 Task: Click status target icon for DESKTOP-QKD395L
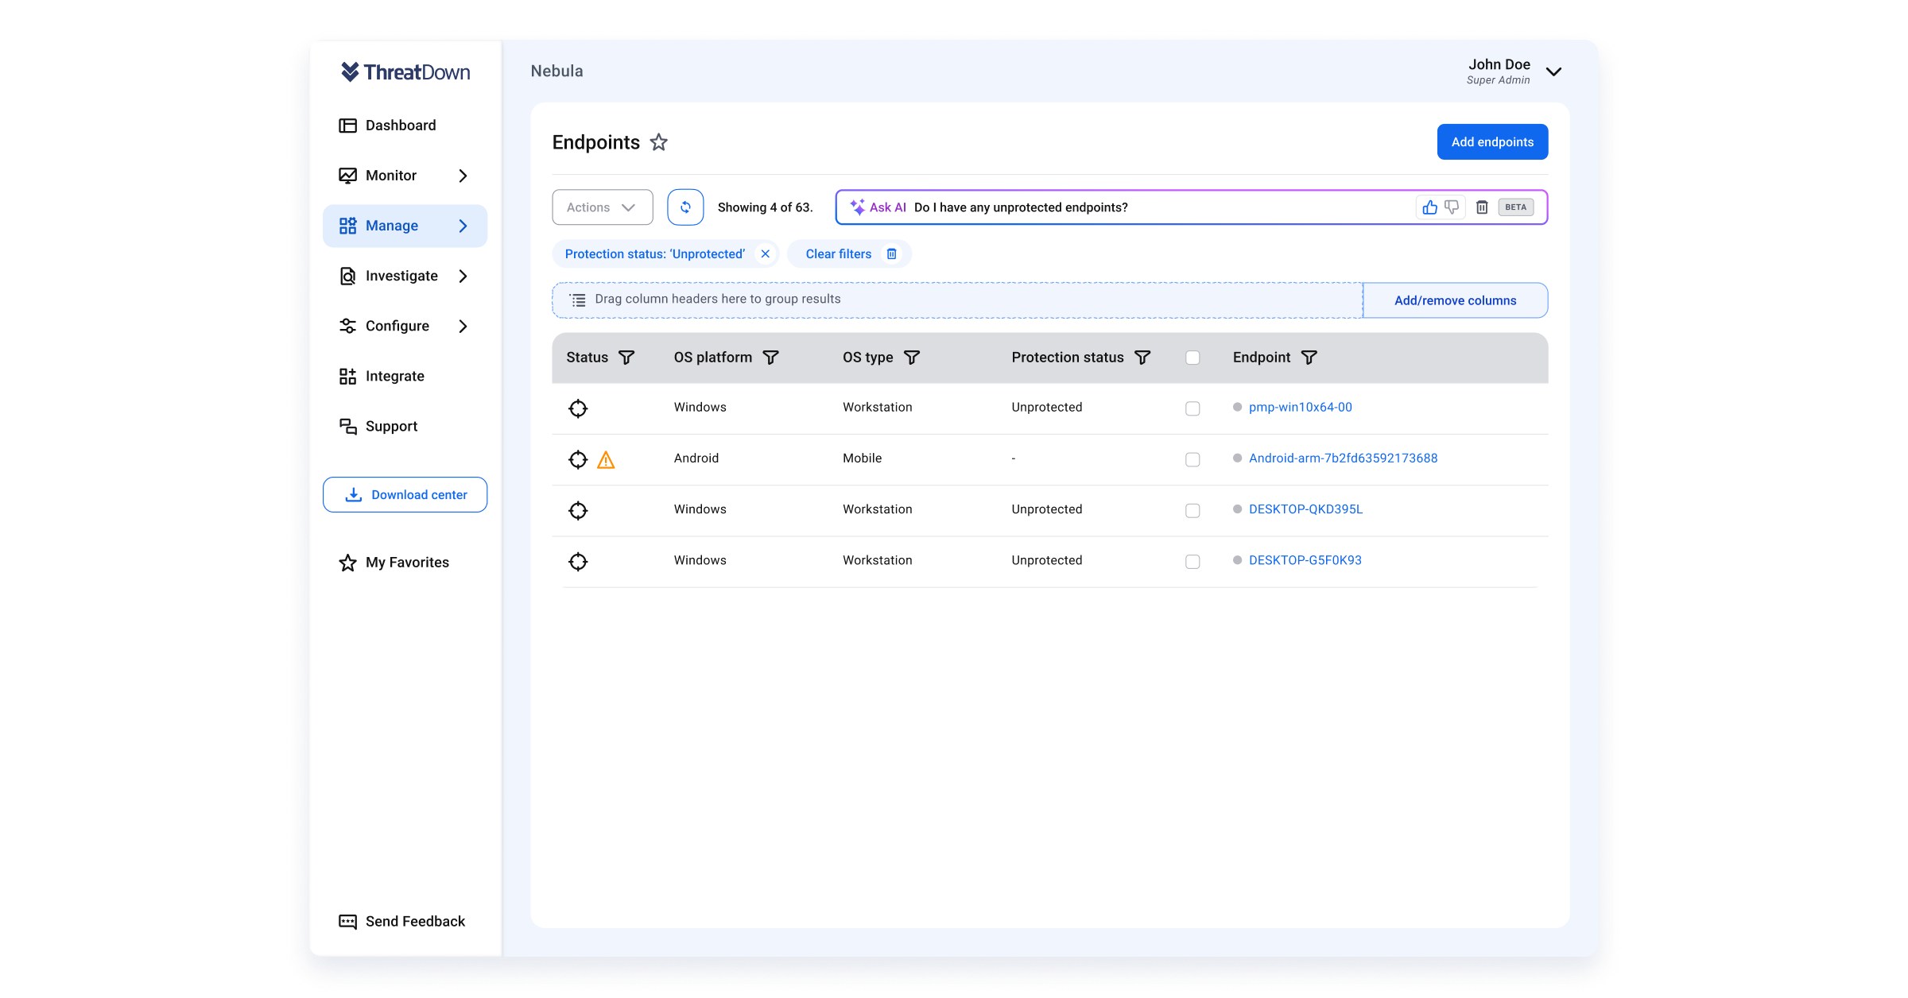point(578,510)
